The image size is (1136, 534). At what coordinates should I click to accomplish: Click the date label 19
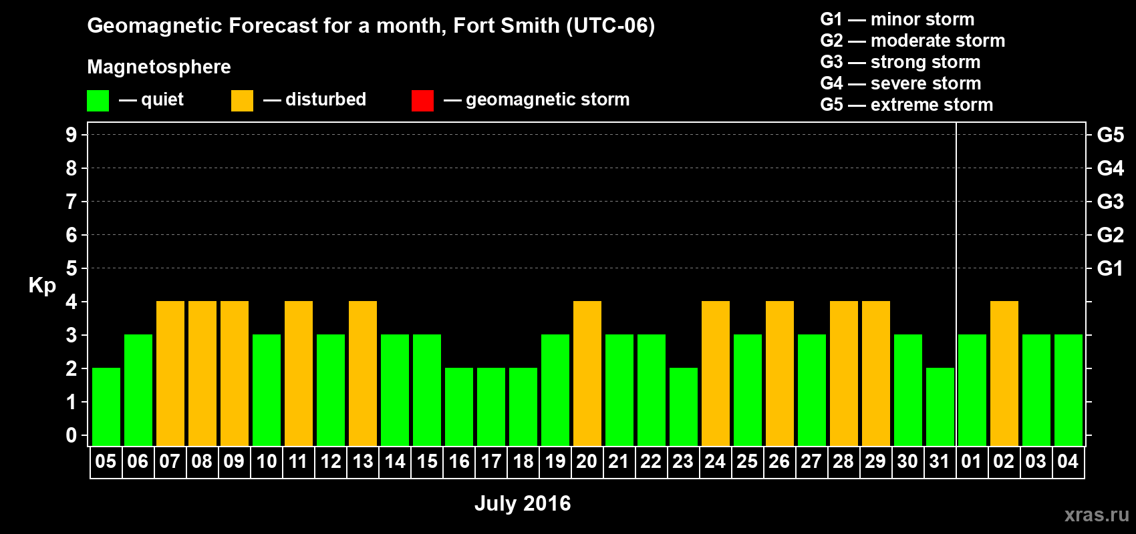[555, 462]
